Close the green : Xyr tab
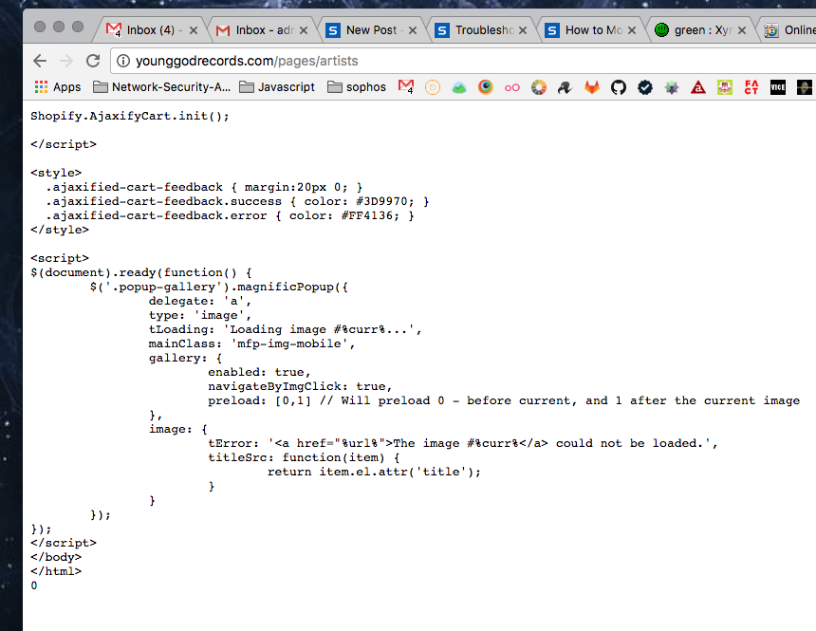816x631 pixels. [x=742, y=30]
